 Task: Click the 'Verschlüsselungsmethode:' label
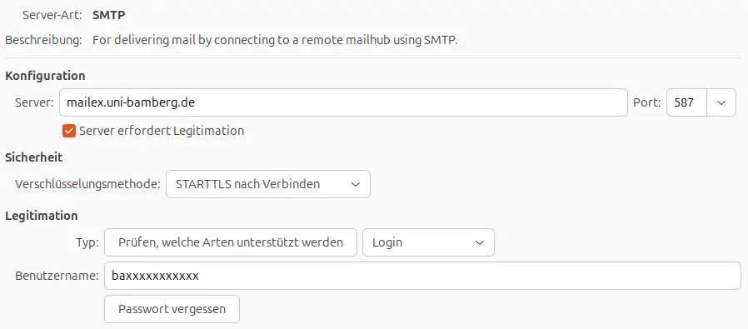pyautogui.click(x=87, y=184)
